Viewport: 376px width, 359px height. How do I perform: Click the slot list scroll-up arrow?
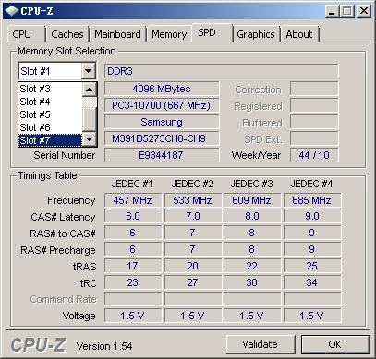[90, 90]
